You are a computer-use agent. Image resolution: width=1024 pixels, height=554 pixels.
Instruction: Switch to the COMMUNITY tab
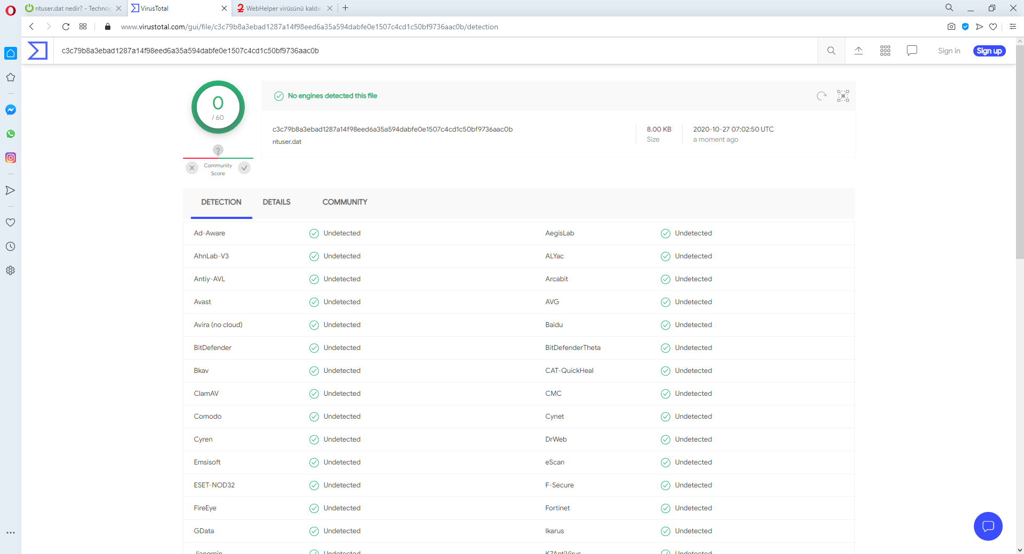345,202
